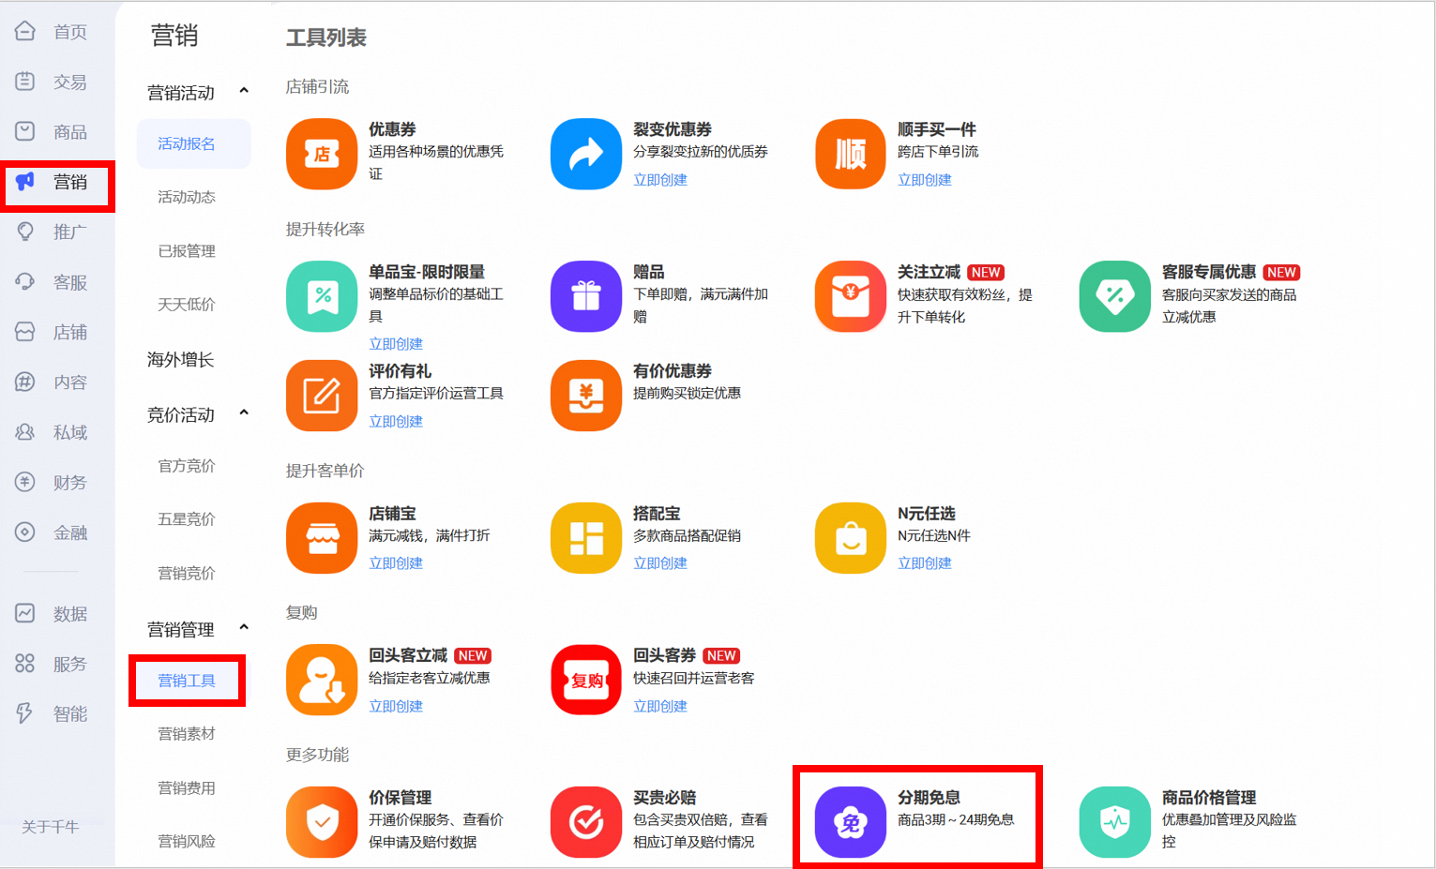Click the 财务 yen sidebar icon
1436x869 pixels.
coord(25,482)
